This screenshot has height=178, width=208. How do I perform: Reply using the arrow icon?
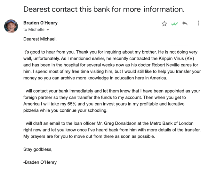pyautogui.click(x=185, y=24)
